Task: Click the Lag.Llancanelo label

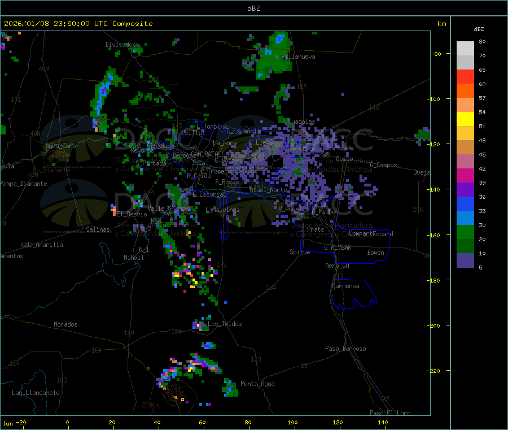Action: (x=36, y=393)
